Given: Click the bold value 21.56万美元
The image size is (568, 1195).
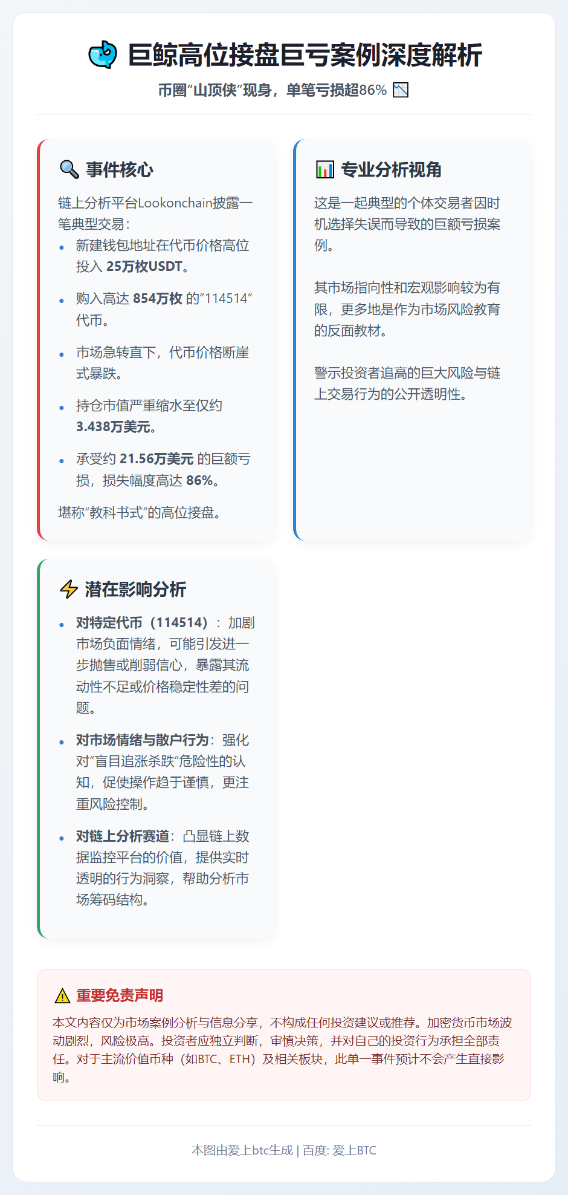Looking at the screenshot, I should pyautogui.click(x=157, y=459).
